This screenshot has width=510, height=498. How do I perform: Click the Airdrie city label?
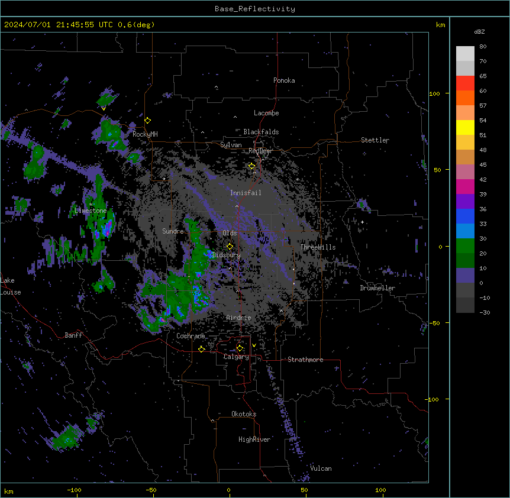click(239, 318)
